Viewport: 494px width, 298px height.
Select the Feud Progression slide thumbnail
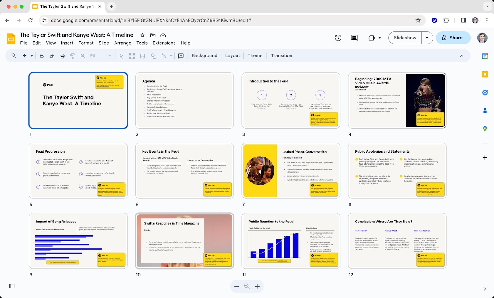[78, 171]
